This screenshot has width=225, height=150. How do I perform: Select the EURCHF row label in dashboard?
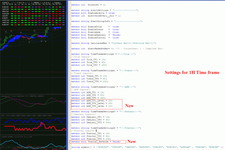point(5,25)
